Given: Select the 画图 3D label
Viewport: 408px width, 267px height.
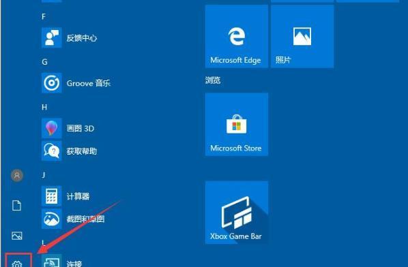Looking at the screenshot, I should tap(80, 128).
